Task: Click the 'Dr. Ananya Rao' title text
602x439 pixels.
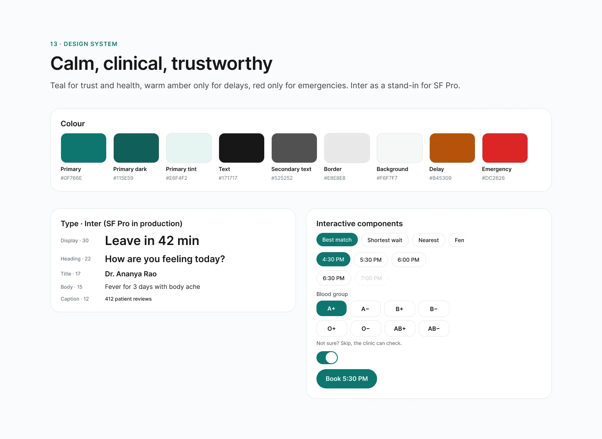Action: click(131, 274)
